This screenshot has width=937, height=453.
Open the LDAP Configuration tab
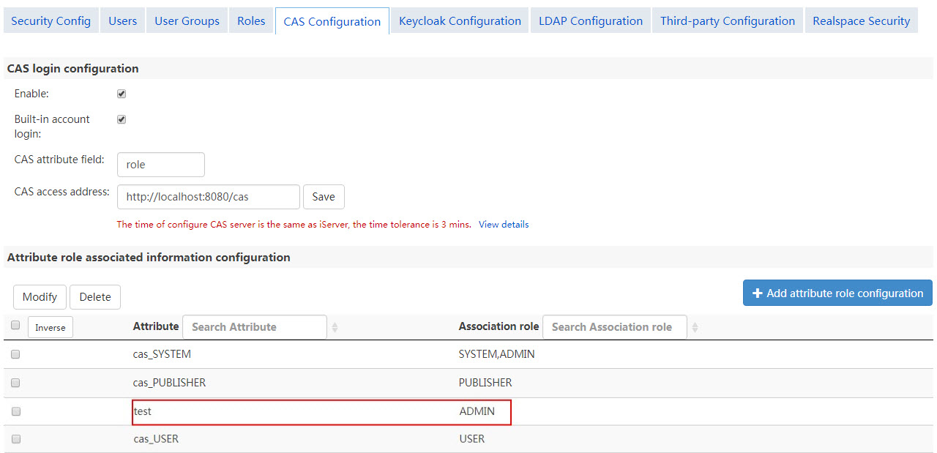click(x=590, y=20)
